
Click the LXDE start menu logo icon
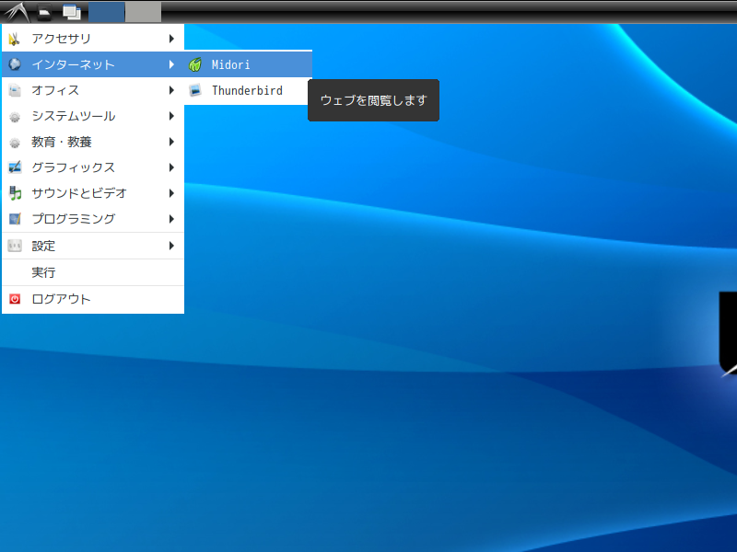click(17, 12)
